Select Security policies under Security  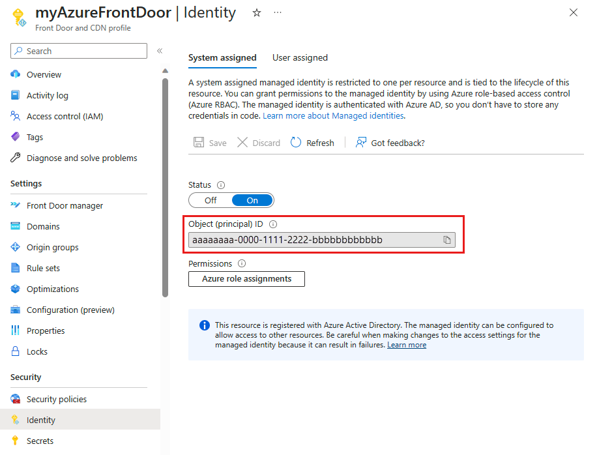55,398
